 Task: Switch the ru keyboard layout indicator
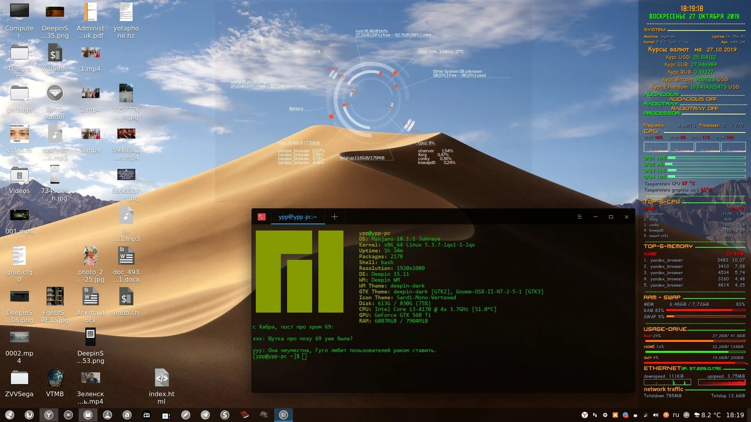(x=676, y=415)
